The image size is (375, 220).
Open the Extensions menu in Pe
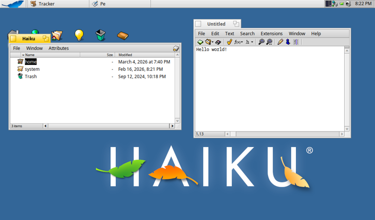271,34
